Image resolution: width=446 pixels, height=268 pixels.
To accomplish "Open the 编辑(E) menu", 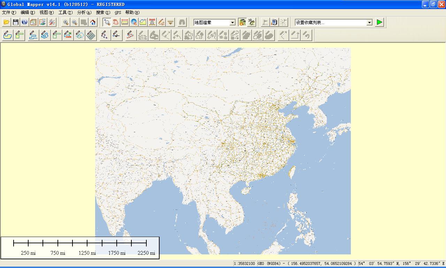I will point(28,12).
